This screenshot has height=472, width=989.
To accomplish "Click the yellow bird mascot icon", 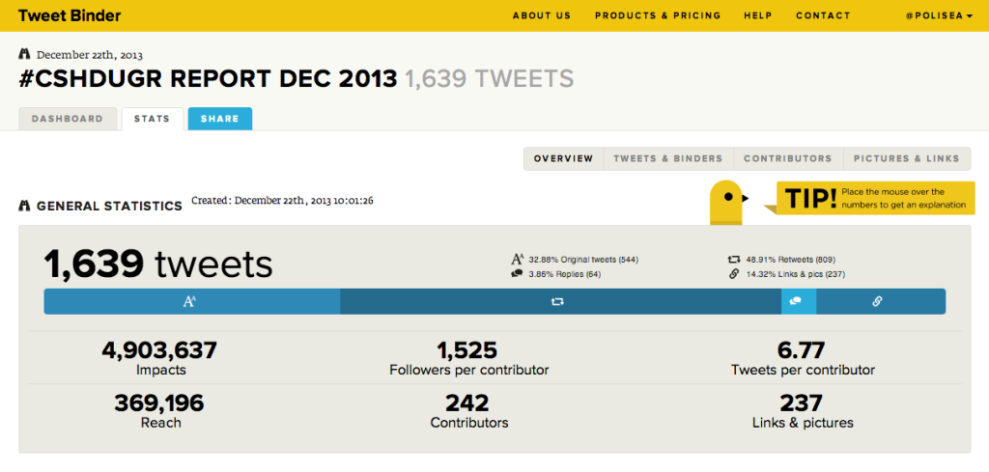I will 728,203.
